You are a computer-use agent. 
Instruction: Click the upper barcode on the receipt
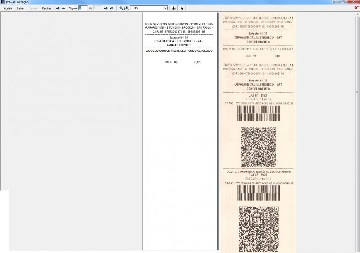[x=258, y=113]
